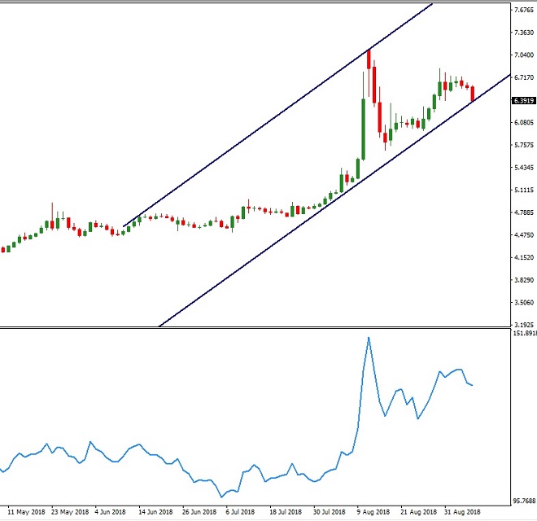
Task: Click the 18 Jul 2018 date label
Action: (286, 512)
